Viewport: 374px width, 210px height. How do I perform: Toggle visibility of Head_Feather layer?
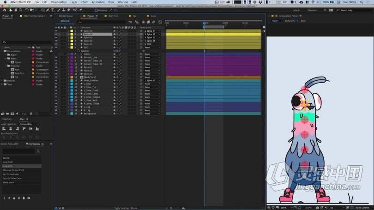(56, 81)
